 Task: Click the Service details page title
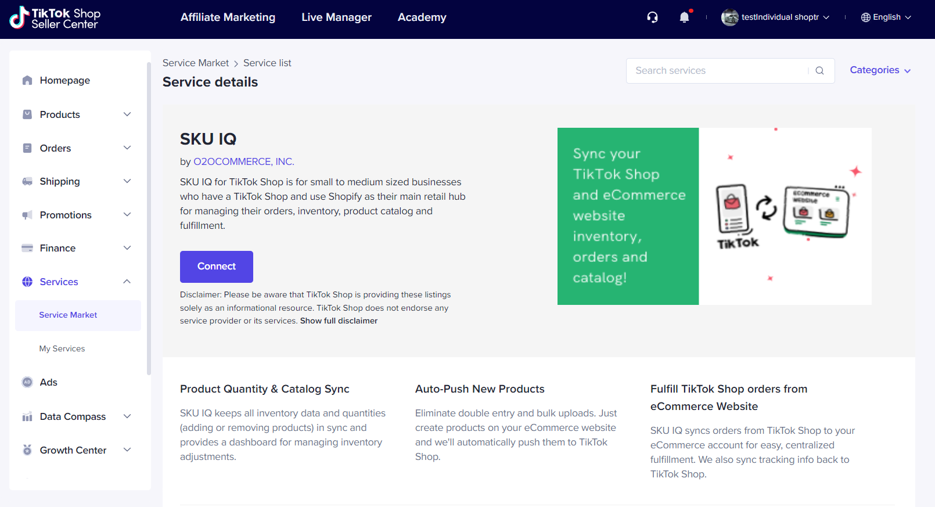(x=210, y=82)
